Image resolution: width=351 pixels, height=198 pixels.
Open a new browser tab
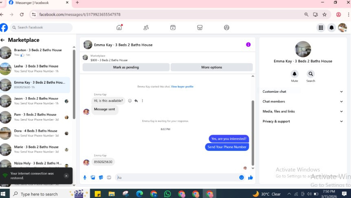point(77,3)
